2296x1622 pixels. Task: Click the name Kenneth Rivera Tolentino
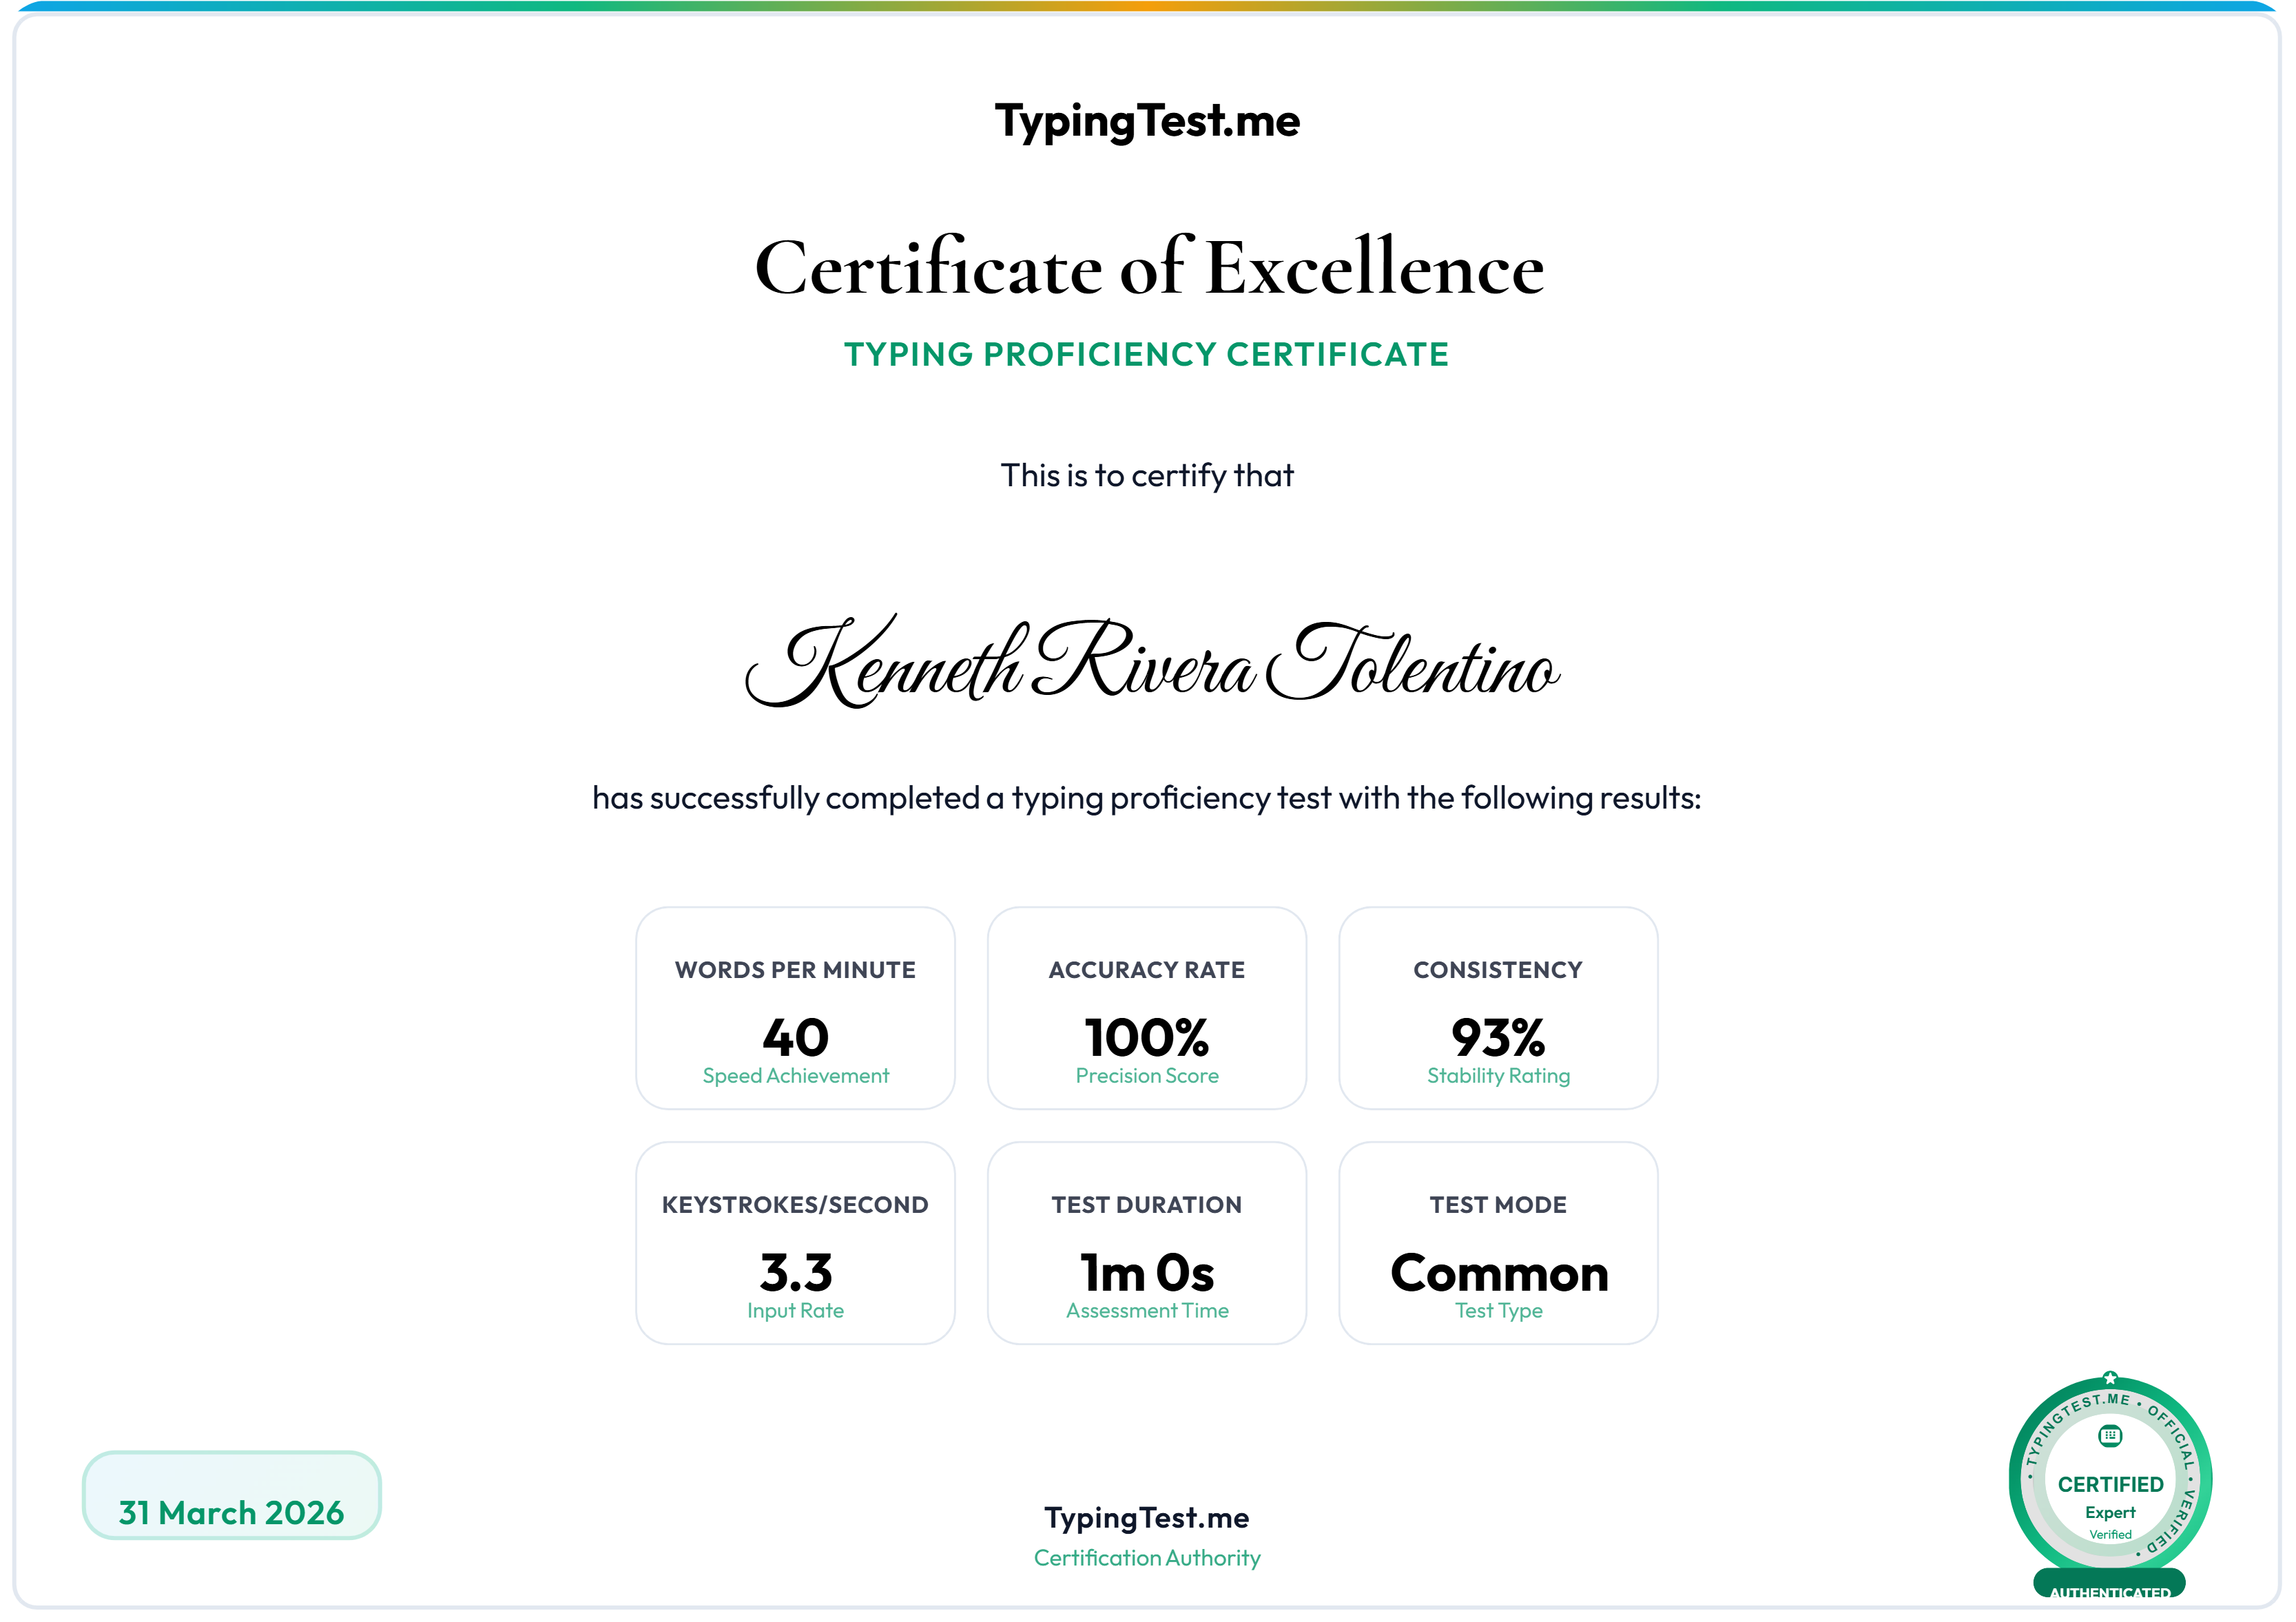(1152, 662)
